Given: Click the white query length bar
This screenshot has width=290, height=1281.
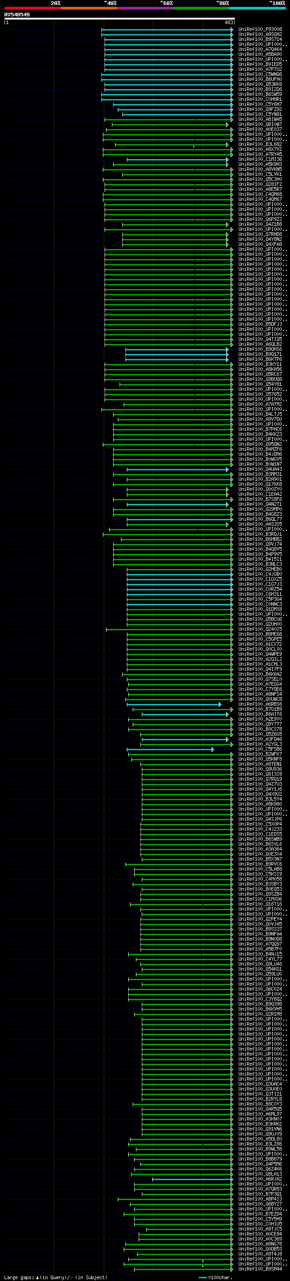Looking at the screenshot, I should (120, 19).
